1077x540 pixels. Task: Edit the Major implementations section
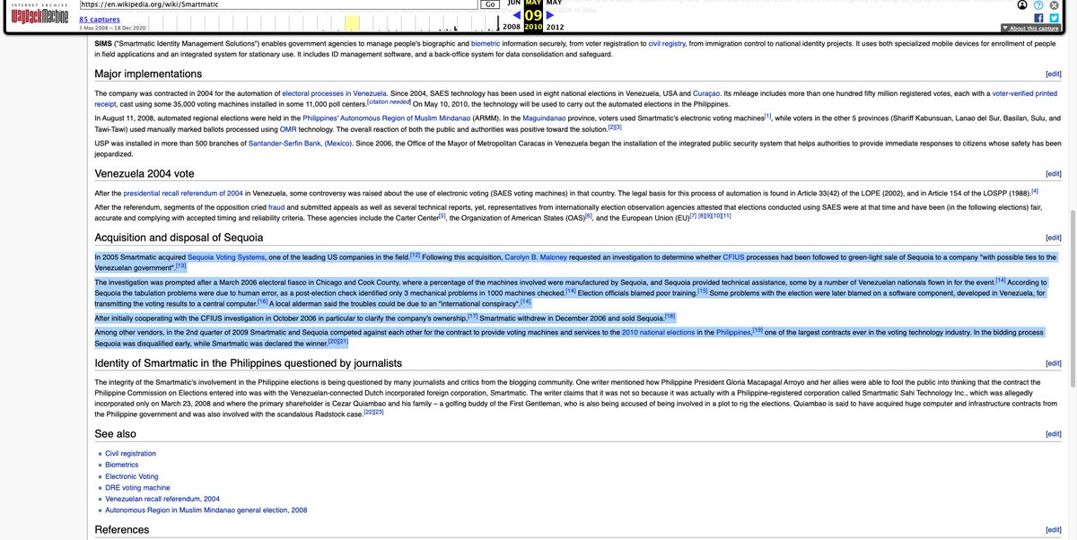1053,74
